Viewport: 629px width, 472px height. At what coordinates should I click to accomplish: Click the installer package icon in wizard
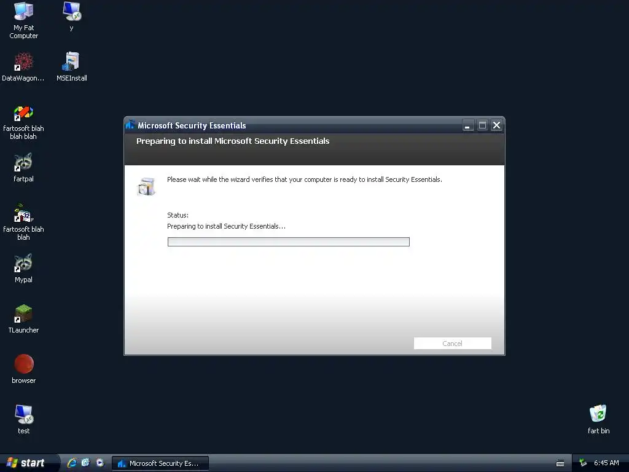tap(146, 186)
